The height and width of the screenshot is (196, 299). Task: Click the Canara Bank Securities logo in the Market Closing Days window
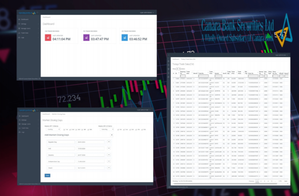[x=27, y=110]
